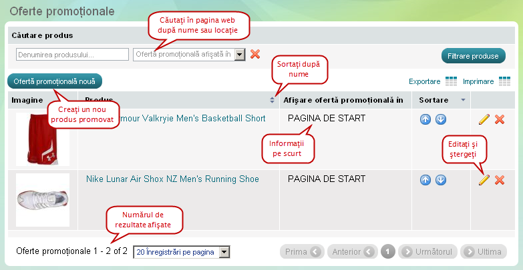Move the Nike Lunar shoe offer down
This screenshot has height=270, width=523.
[x=440, y=180]
